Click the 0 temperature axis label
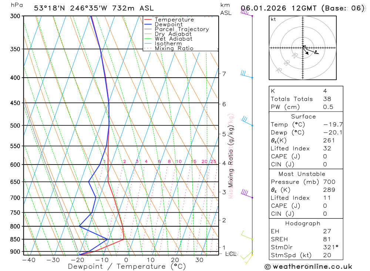This screenshot has width=370, height=271. [x=126, y=260]
